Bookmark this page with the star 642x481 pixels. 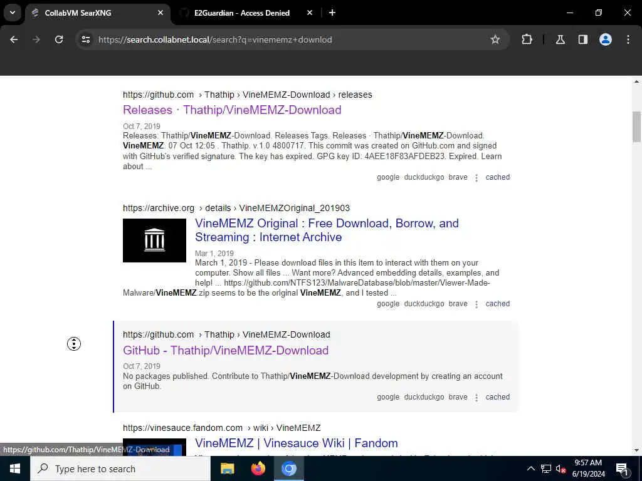tap(495, 39)
